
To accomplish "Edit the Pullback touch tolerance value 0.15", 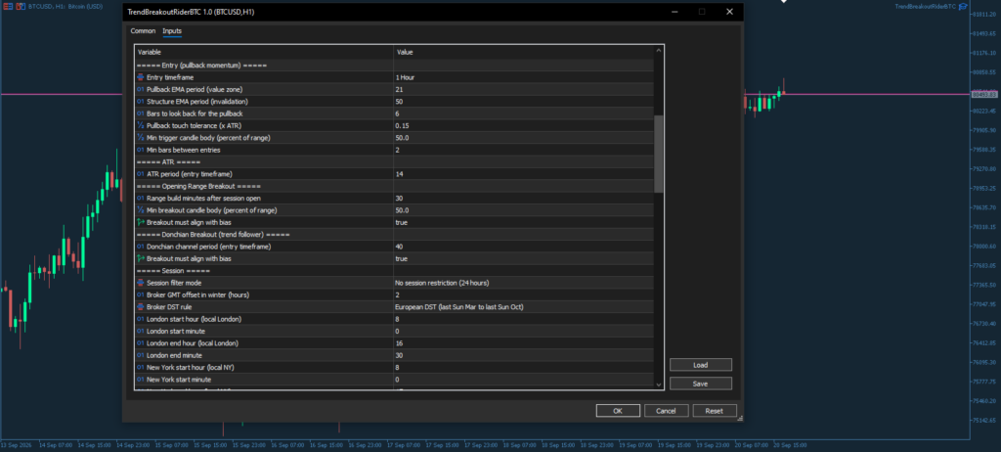I will tap(524, 126).
